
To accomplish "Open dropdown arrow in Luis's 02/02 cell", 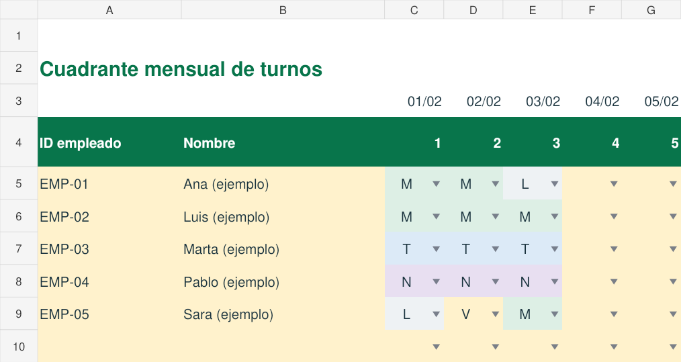I will [495, 216].
